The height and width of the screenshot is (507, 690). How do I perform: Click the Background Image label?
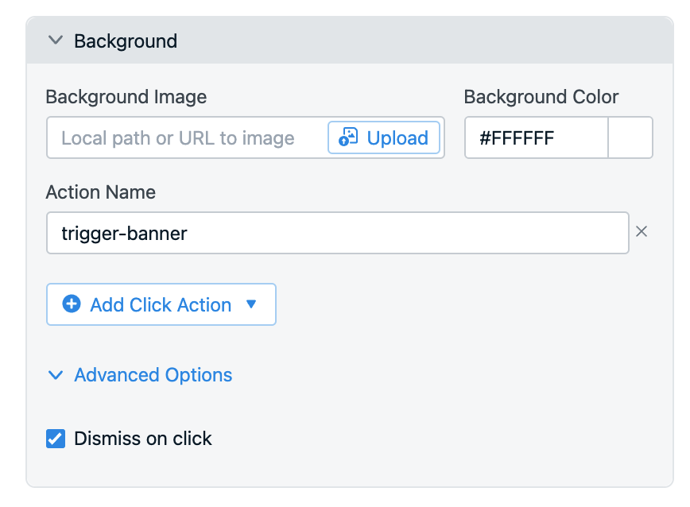click(x=126, y=97)
